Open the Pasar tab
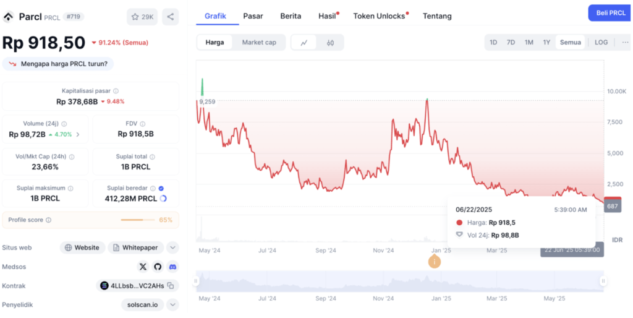This screenshot has width=633, height=318. (x=253, y=16)
